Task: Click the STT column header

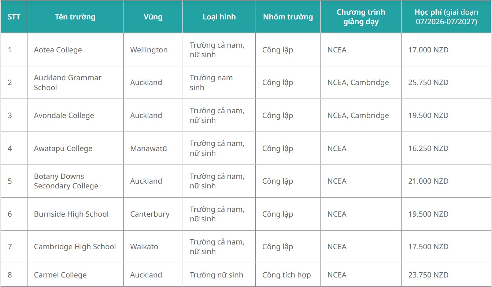Action: [x=14, y=17]
